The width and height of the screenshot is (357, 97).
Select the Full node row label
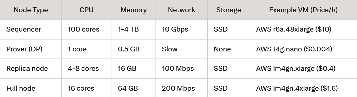click(21, 88)
